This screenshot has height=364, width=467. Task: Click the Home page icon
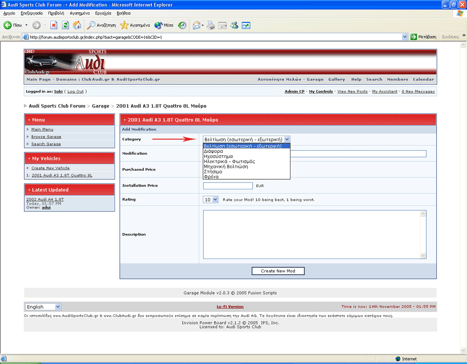point(77,25)
